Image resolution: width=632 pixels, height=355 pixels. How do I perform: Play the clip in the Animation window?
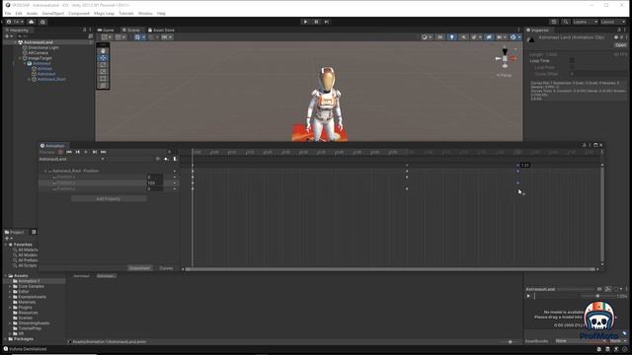[x=86, y=152]
